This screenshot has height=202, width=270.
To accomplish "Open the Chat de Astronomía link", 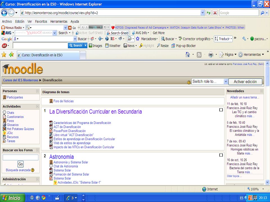I will 66,166.
